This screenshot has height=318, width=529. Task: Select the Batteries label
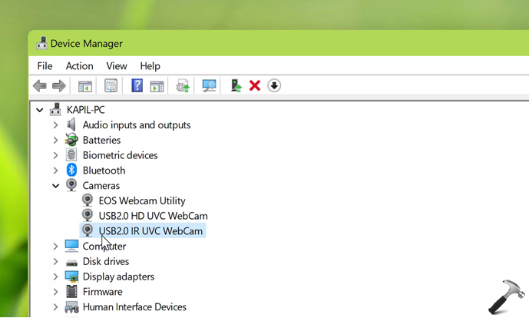(x=101, y=140)
